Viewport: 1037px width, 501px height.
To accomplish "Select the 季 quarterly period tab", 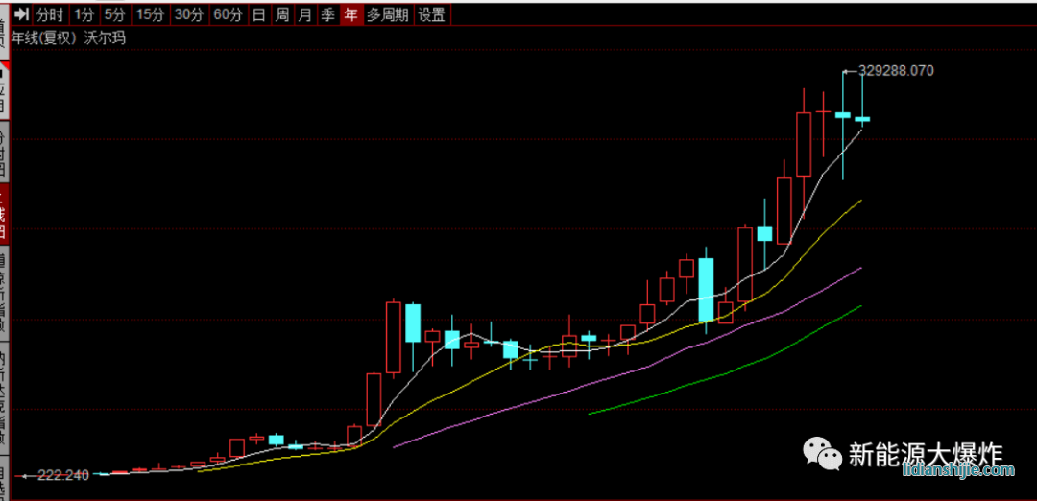I will [x=327, y=14].
